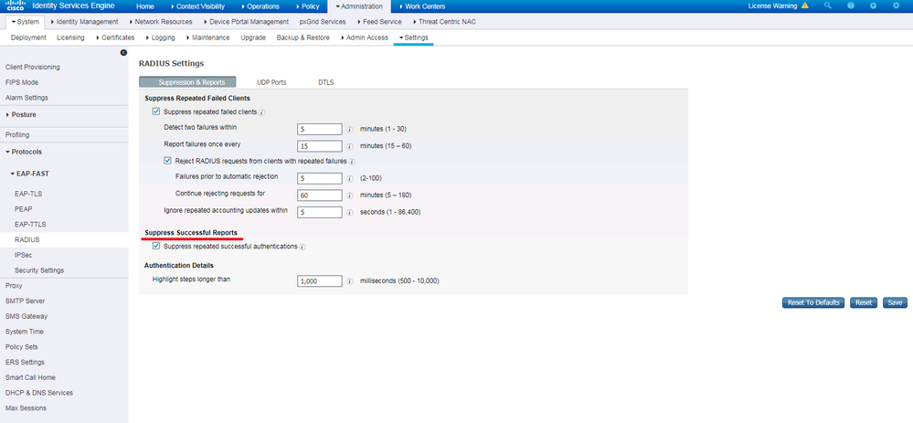Open Client Provisioning in sidebar
This screenshot has width=913, height=423.
coord(33,68)
